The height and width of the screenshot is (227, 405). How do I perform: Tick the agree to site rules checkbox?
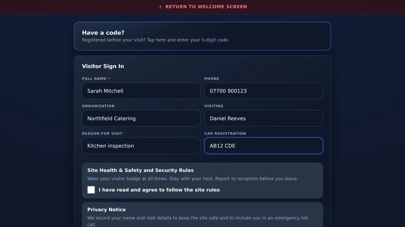(x=91, y=190)
